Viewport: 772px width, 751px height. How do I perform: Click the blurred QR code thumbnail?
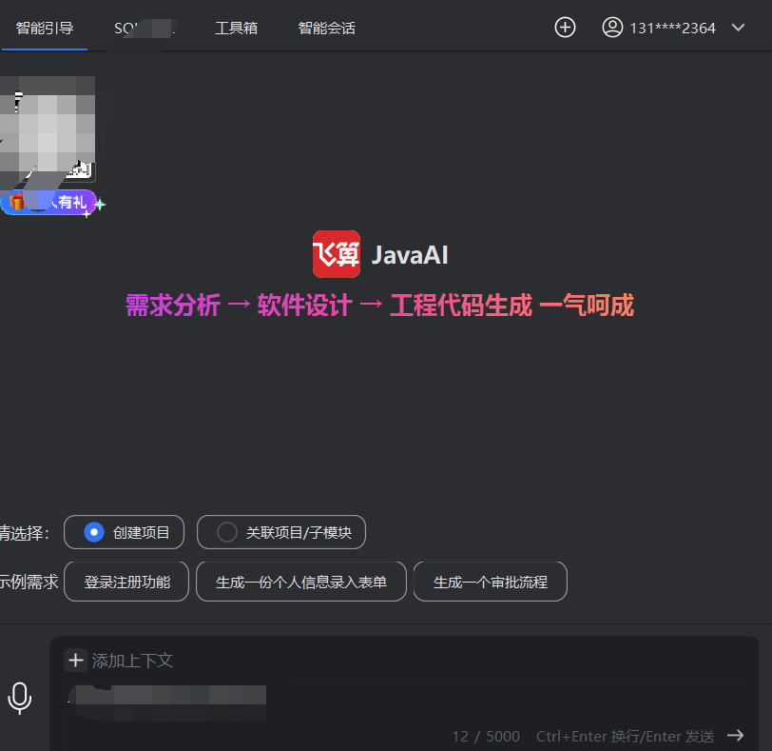[48, 130]
